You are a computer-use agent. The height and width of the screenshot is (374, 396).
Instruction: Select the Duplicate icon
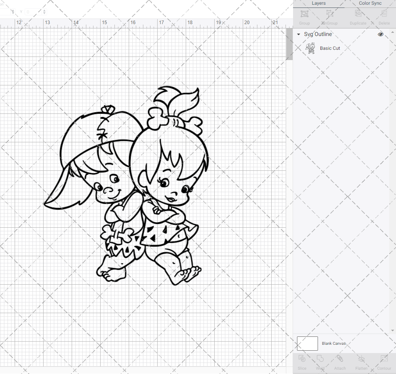tap(358, 16)
